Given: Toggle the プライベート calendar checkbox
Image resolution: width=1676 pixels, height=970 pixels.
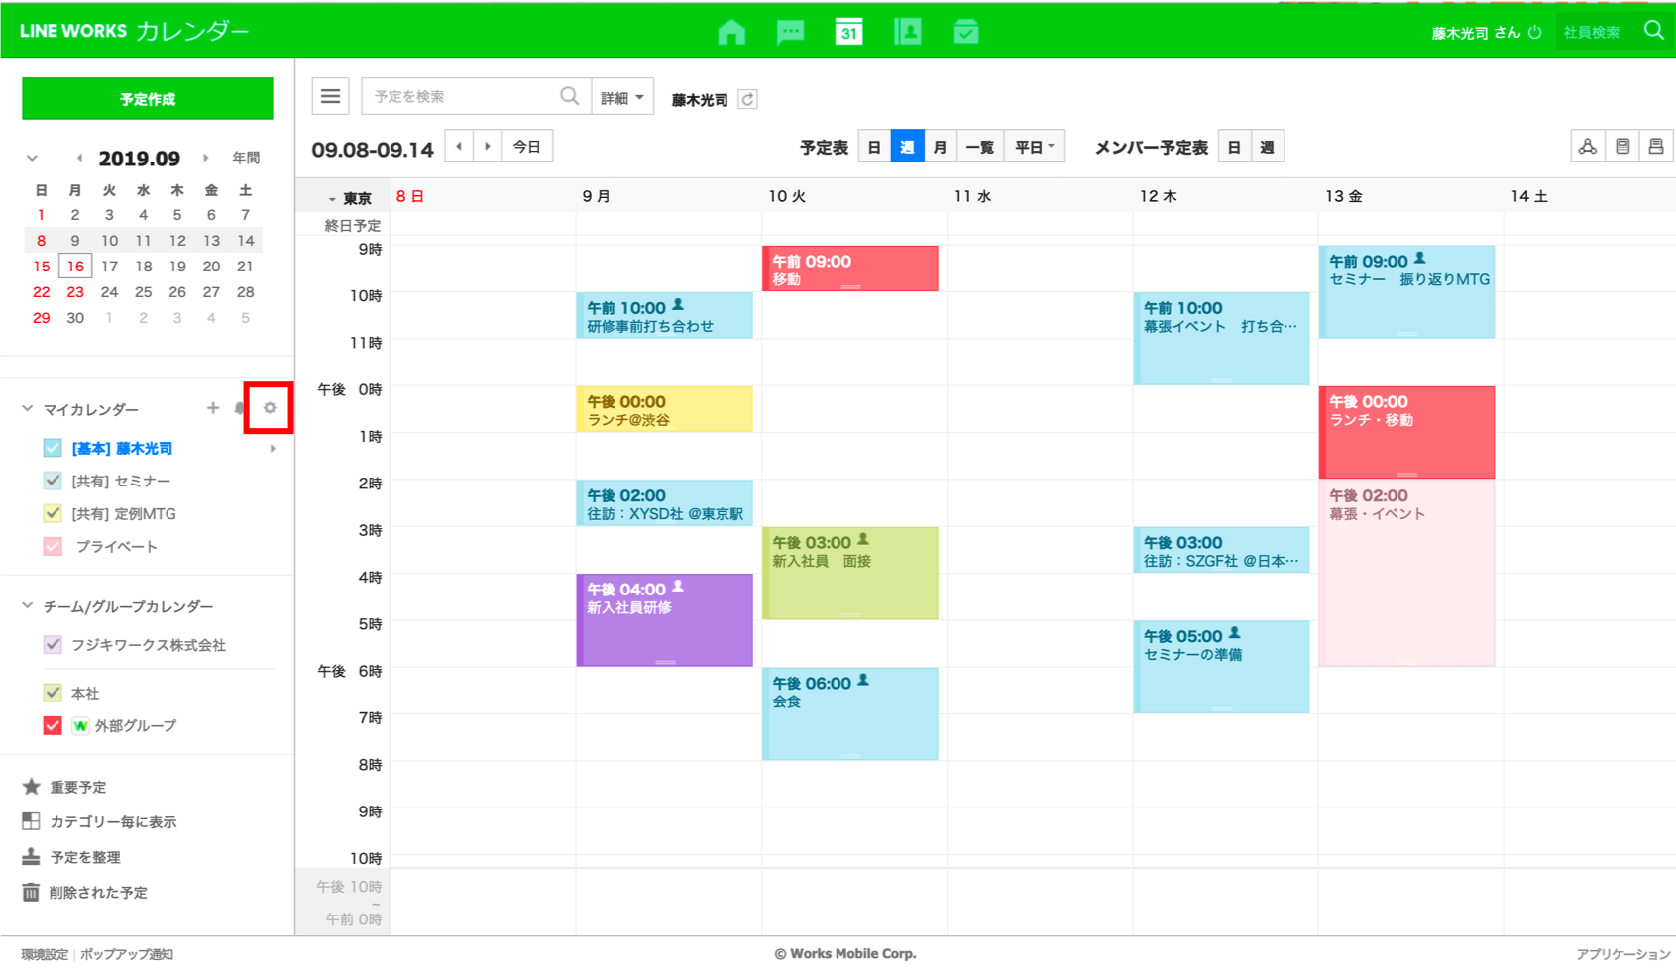Looking at the screenshot, I should pos(53,546).
